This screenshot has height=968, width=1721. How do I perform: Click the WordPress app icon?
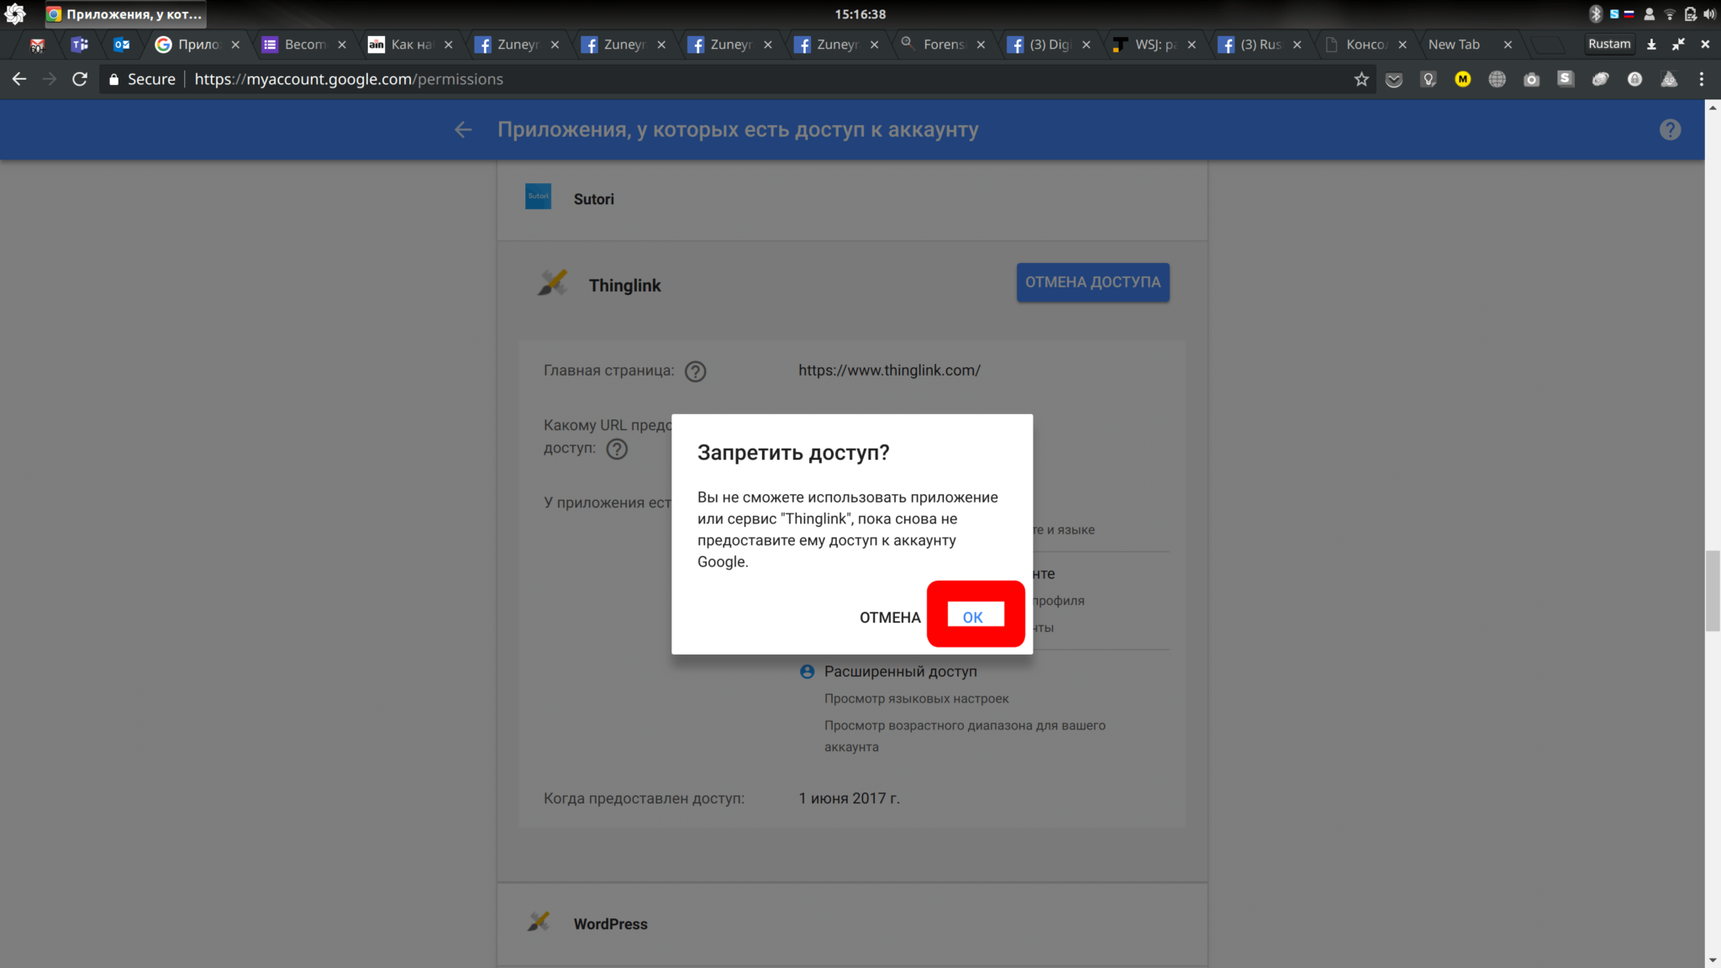[x=539, y=921]
